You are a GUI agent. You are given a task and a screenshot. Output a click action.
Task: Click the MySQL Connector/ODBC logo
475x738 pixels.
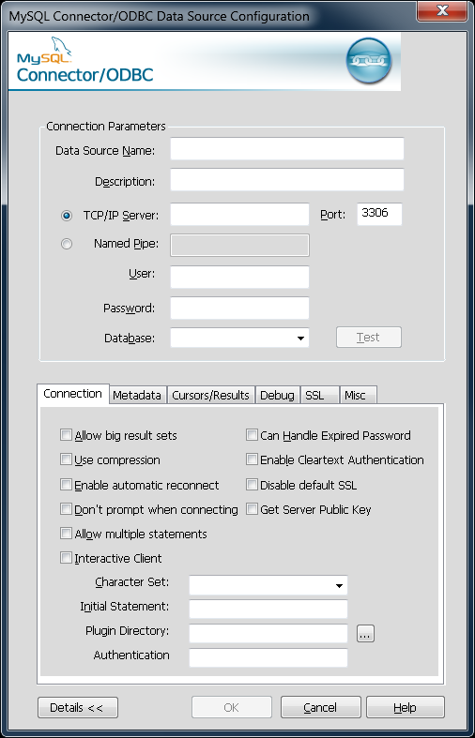85,60
